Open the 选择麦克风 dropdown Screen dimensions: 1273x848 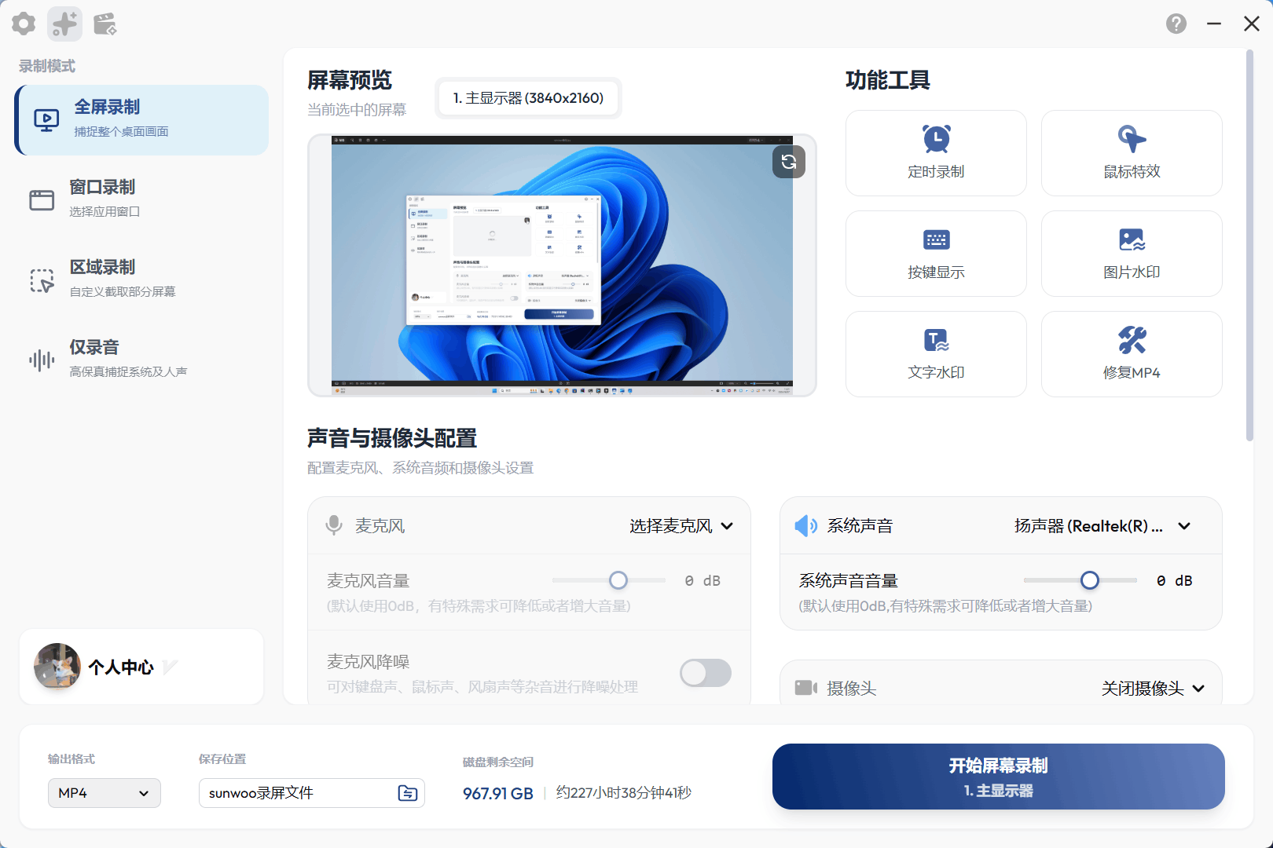(681, 526)
